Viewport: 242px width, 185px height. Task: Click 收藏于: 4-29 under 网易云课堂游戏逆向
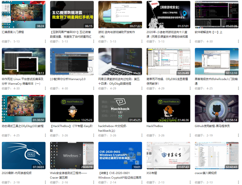point(107,88)
